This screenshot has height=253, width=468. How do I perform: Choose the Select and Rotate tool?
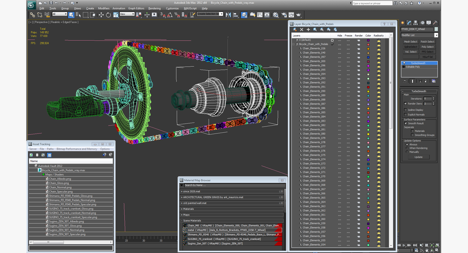pos(108,15)
